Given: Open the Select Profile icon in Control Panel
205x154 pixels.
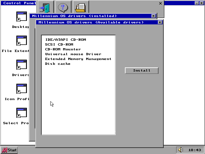Looking at the screenshot, I should point(21,113).
